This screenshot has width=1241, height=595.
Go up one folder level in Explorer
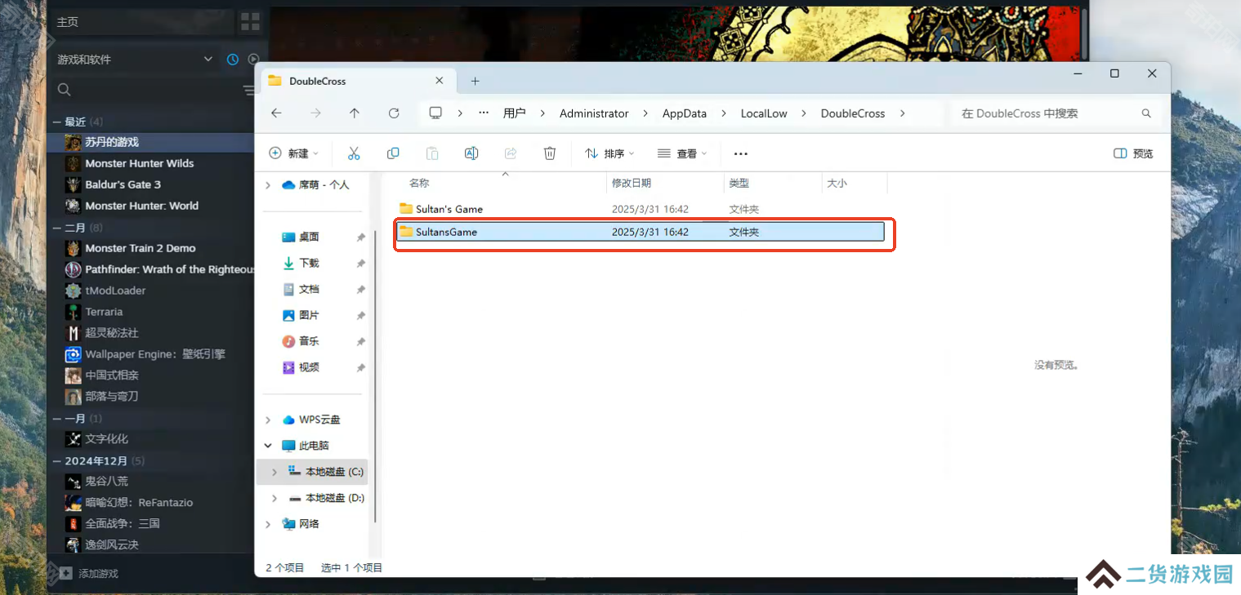[354, 113]
